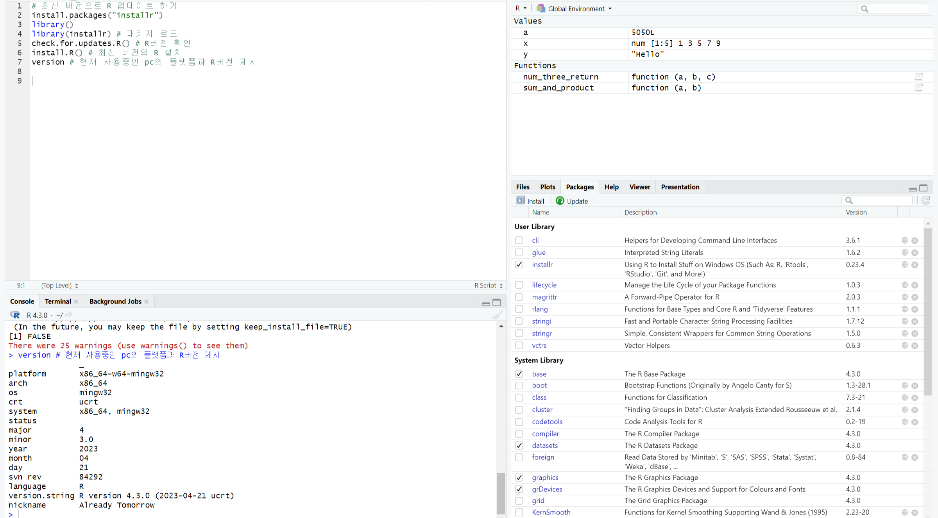The height and width of the screenshot is (518, 938).
Task: Open the stringr package help link
Action: 542,333
